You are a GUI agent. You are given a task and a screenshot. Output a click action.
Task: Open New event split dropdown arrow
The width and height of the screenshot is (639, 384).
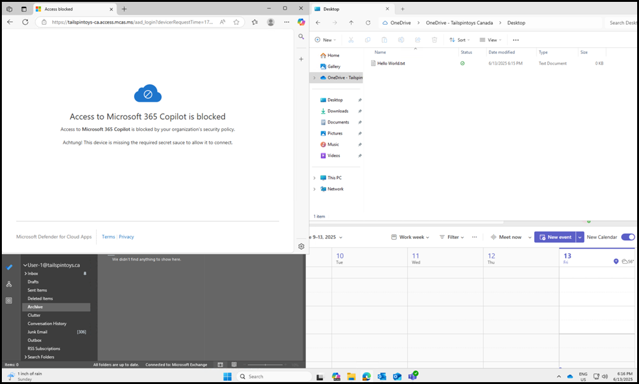tap(580, 237)
